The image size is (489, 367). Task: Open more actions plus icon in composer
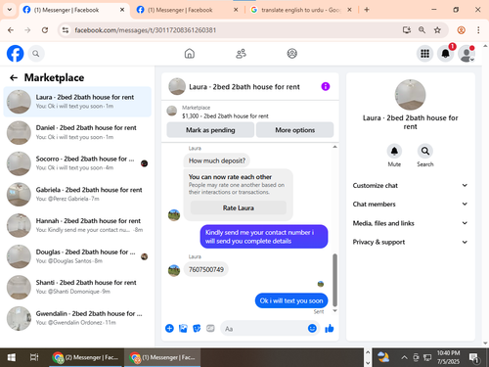[x=169, y=328]
